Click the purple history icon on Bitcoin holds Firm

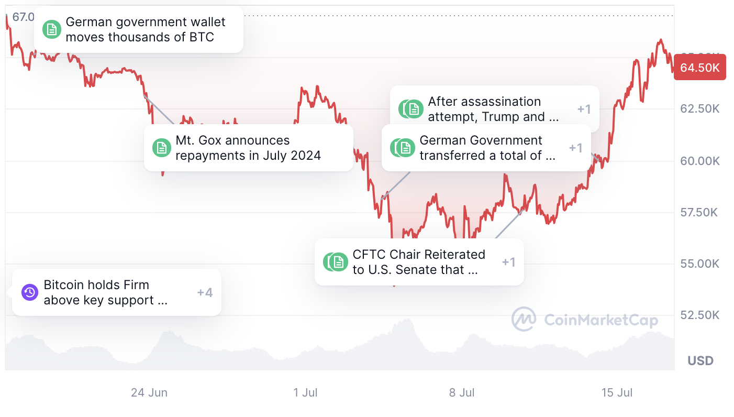coord(30,292)
